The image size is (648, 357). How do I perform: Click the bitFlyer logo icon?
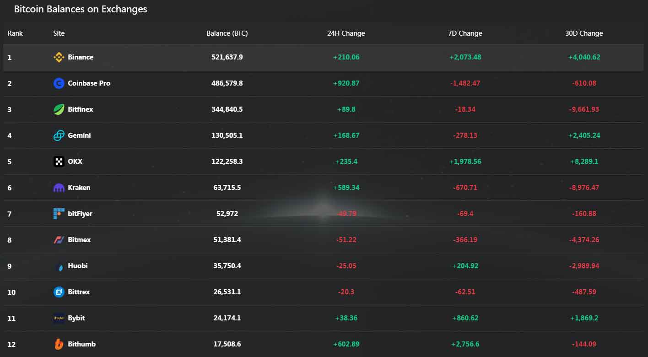click(59, 214)
